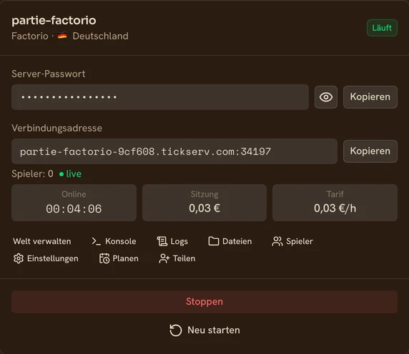This screenshot has width=409, height=354.
Task: Click the Verbindungsadresse address field
Action: point(174,152)
